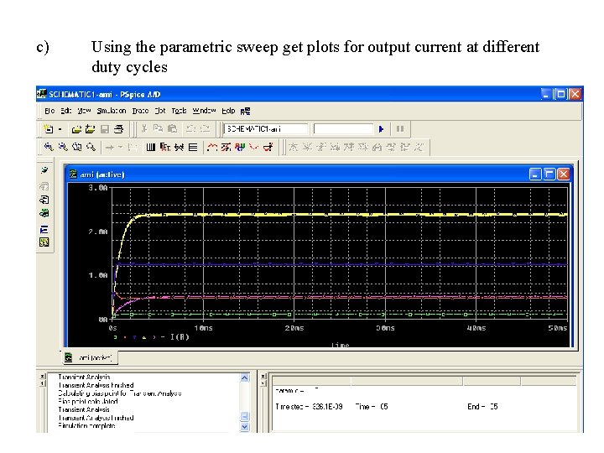The height and width of the screenshot is (453, 604).
Task: Click the greyed sidebar icon below the top one
Action: tap(44, 187)
